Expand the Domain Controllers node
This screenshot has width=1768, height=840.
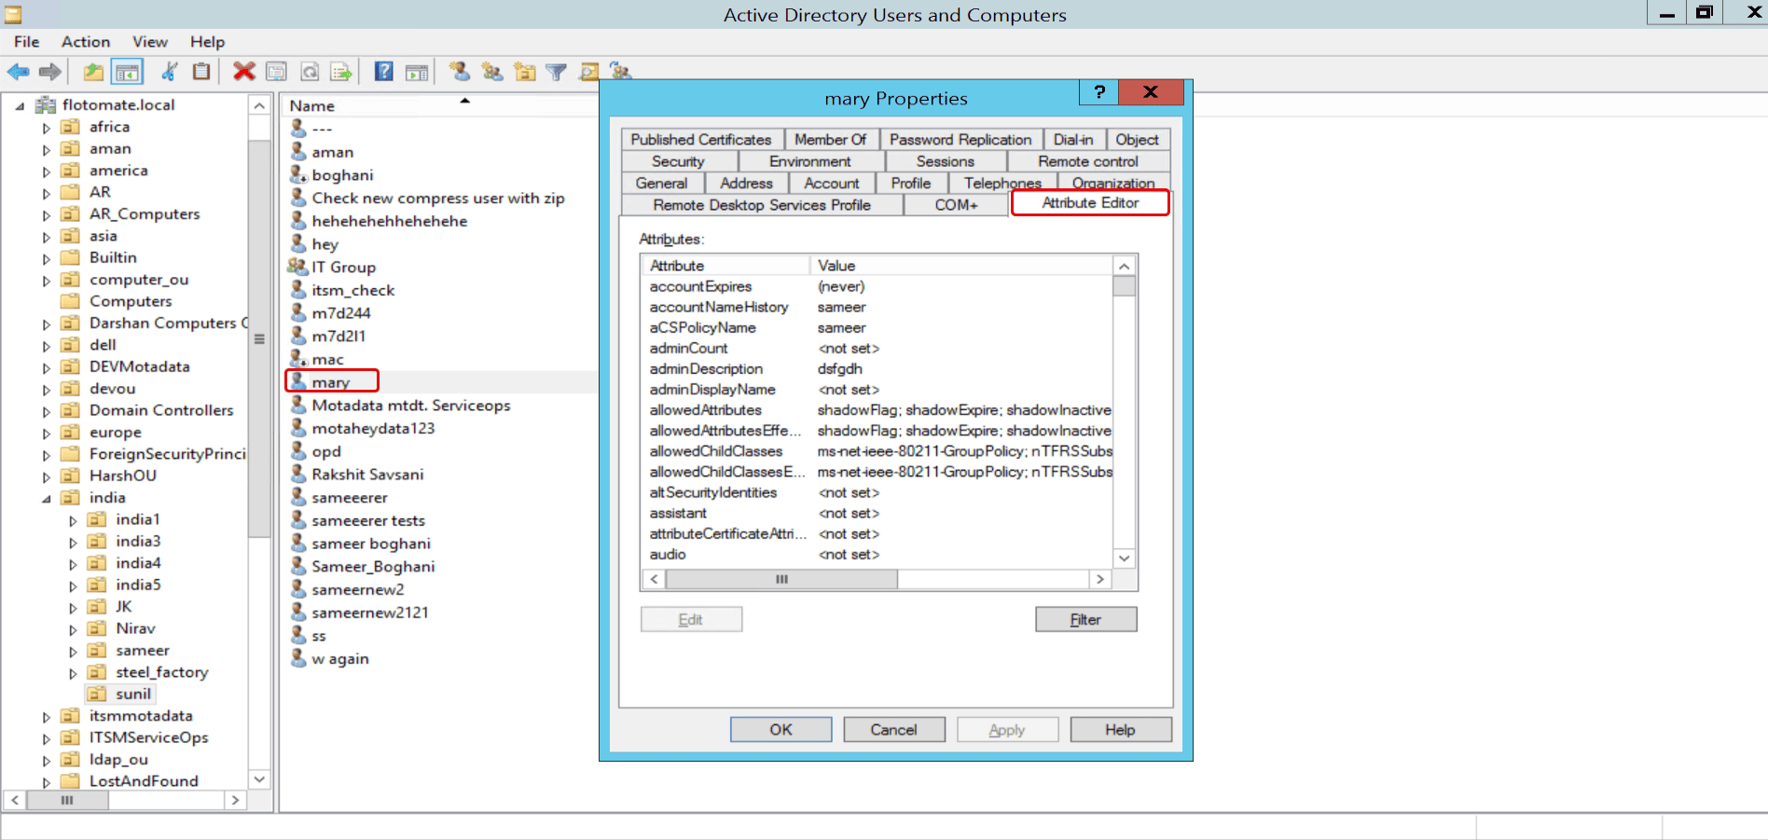[47, 411]
